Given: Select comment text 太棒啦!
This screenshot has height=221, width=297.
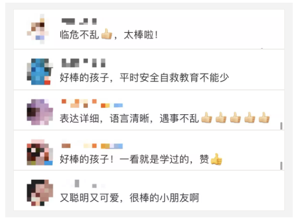Looking at the screenshot, I should (141, 35).
